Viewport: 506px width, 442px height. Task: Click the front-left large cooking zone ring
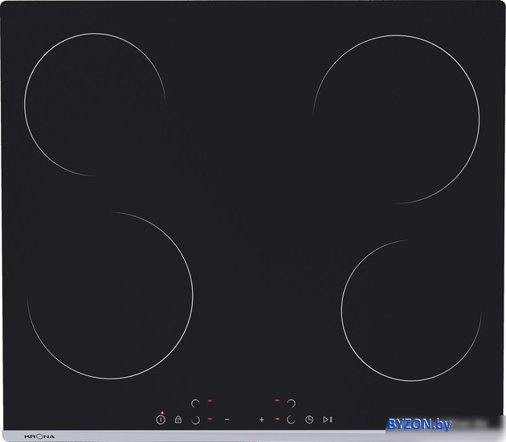pos(110,296)
